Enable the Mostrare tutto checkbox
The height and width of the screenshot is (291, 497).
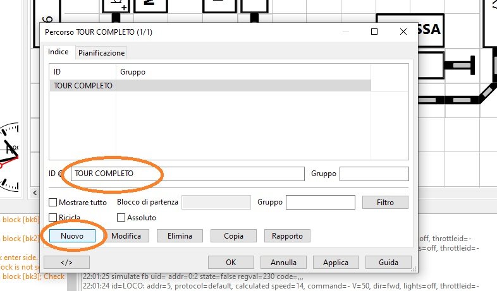54,203
